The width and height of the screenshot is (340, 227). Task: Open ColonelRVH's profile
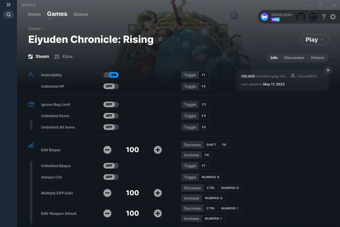[x=307, y=76]
